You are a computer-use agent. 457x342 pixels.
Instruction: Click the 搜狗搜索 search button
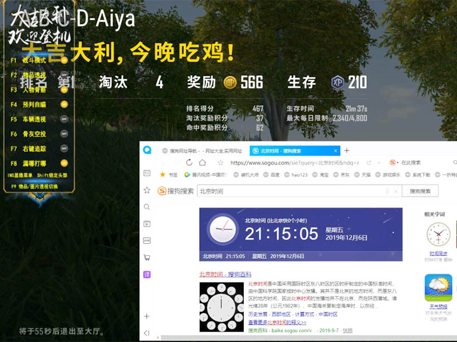point(420,191)
